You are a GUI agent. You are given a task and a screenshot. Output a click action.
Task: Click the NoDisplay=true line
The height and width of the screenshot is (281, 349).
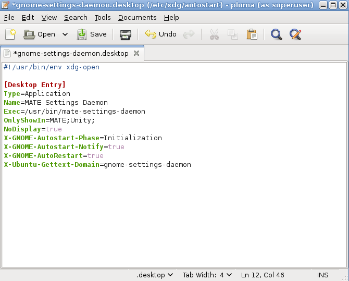33,129
